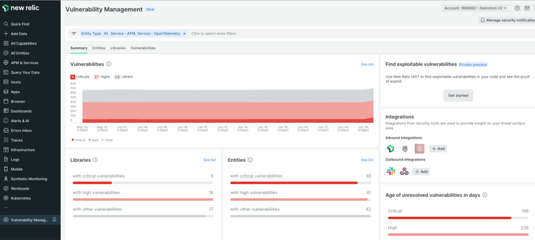The width and height of the screenshot is (535, 240).
Task: Open Kubernetes sidebar icon
Action: coord(6,198)
